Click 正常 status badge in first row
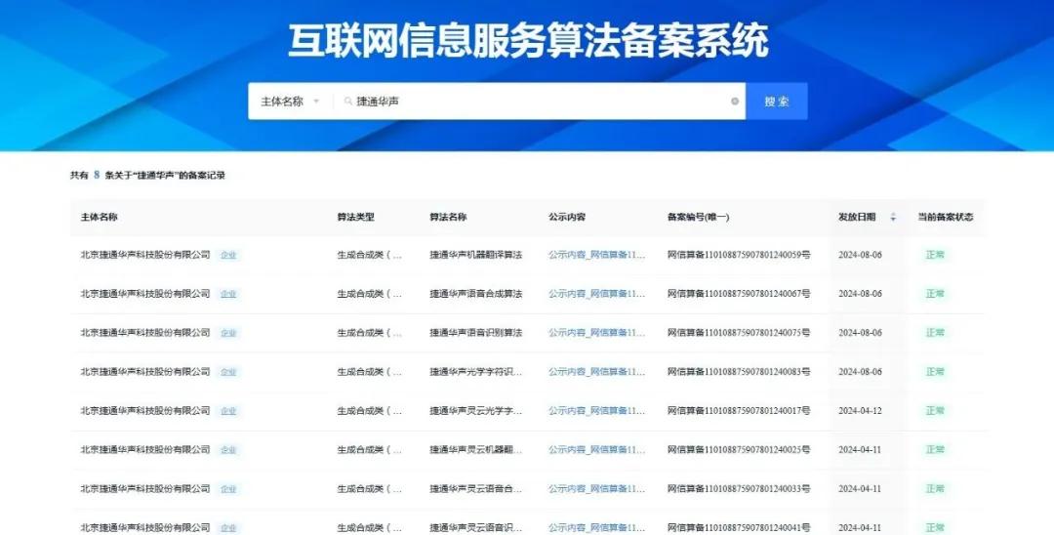Image resolution: width=1054 pixels, height=535 pixels. tap(935, 255)
